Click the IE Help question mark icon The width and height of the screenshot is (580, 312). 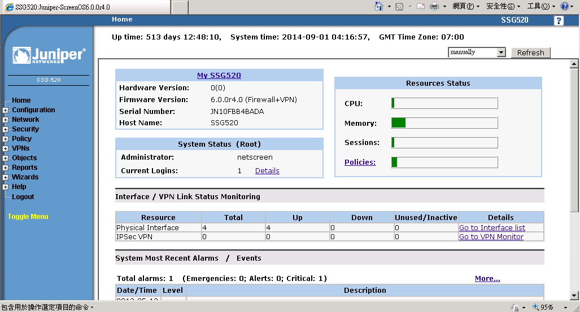point(564,6)
